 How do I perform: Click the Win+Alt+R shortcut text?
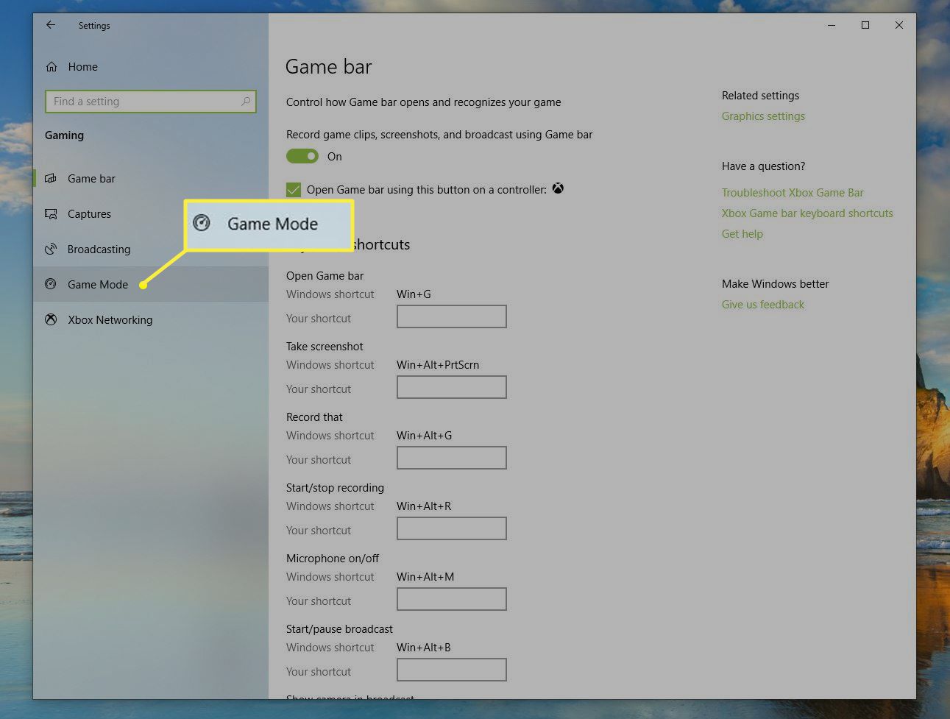424,506
